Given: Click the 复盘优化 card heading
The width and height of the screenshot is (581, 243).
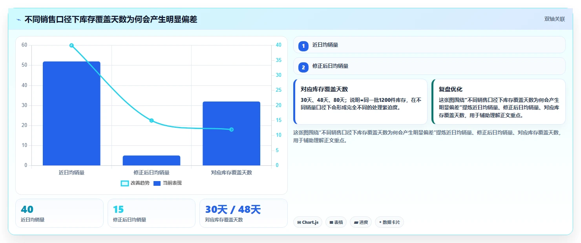Looking at the screenshot, I should [451, 89].
